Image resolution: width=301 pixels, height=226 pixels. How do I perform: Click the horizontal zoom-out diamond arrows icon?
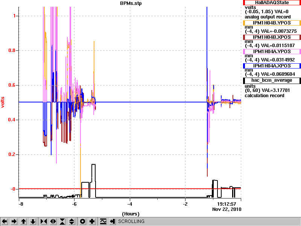53,221
